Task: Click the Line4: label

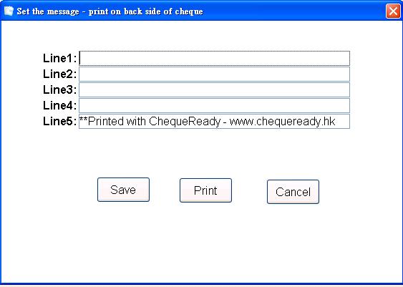Action: (x=60, y=105)
